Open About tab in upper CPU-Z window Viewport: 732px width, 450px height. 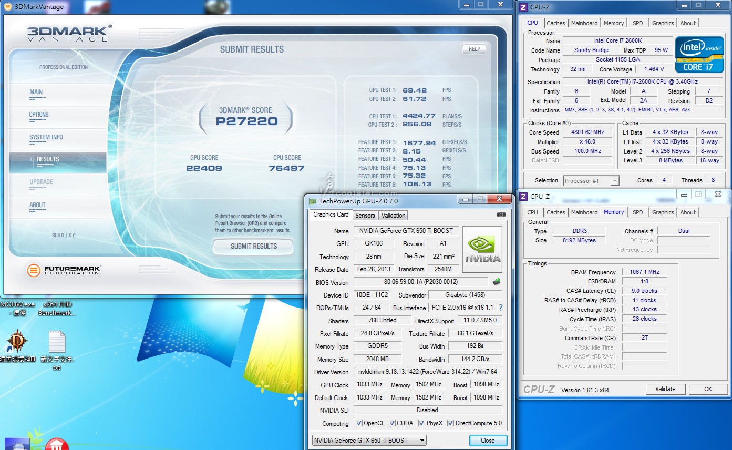[688, 23]
